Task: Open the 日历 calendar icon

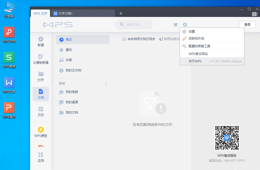Action: tap(41, 109)
